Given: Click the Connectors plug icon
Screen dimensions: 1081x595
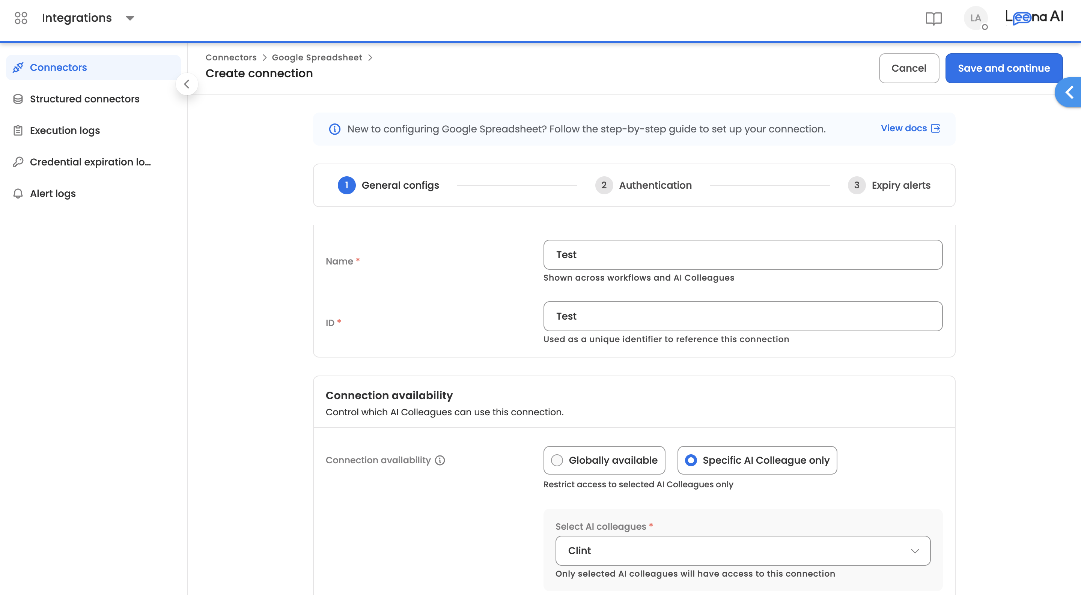Looking at the screenshot, I should (18, 68).
